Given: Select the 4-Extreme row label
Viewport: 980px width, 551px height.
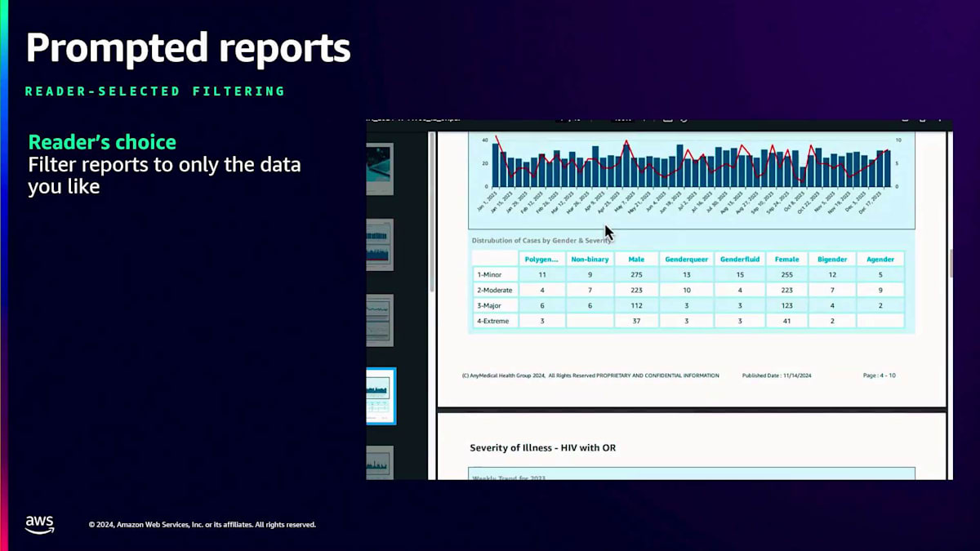Looking at the screenshot, I should [495, 322].
